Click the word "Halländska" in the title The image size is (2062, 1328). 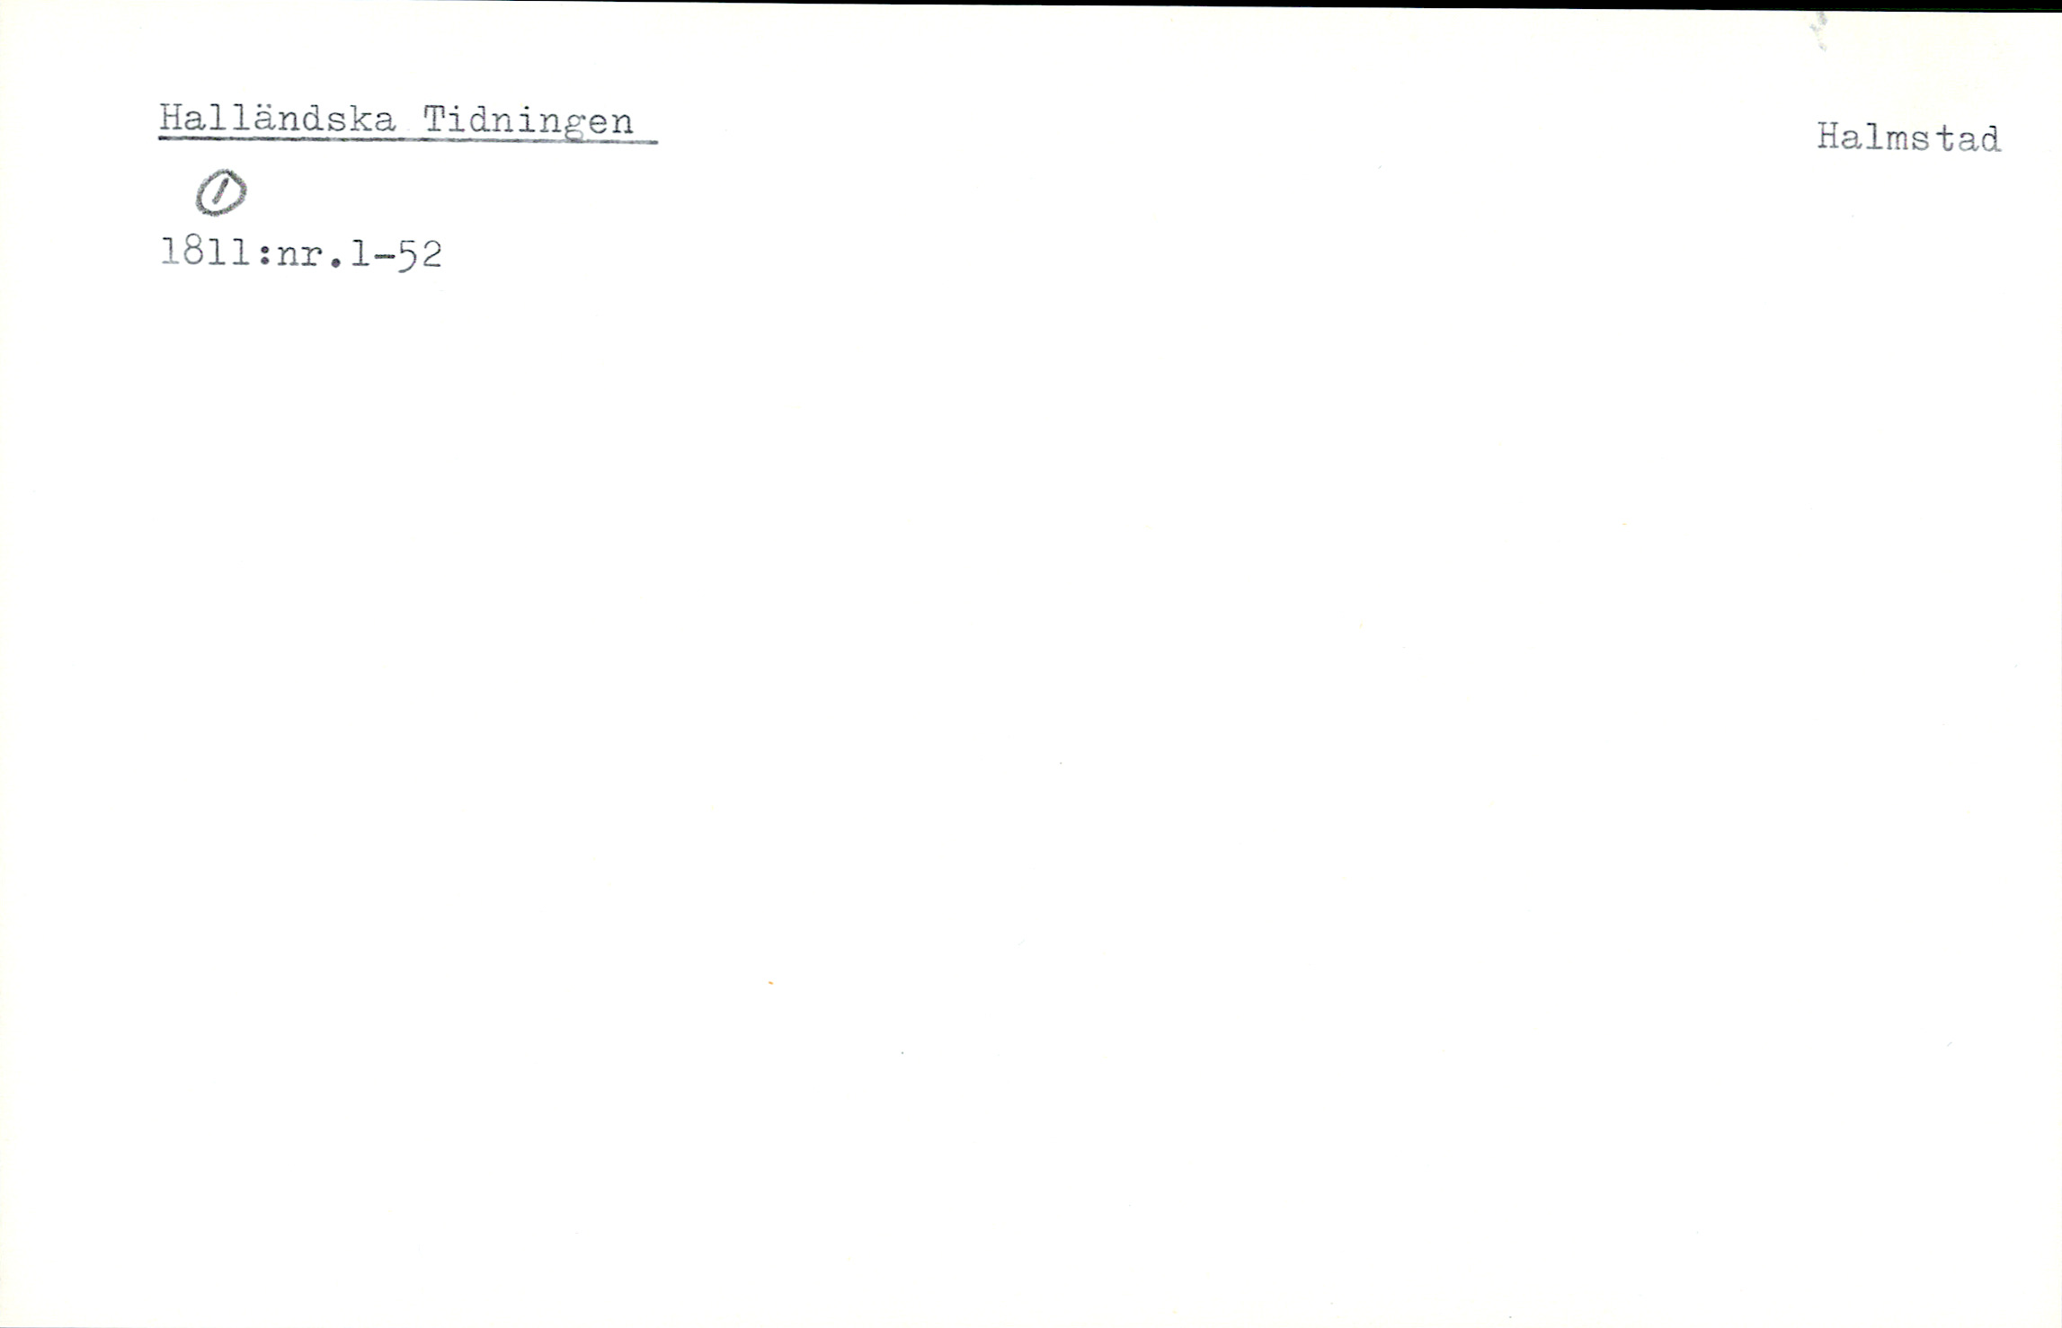[277, 119]
